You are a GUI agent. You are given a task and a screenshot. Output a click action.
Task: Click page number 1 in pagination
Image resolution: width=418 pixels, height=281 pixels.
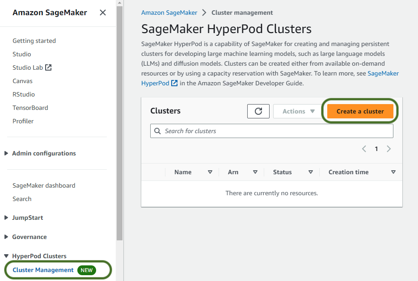(x=376, y=149)
